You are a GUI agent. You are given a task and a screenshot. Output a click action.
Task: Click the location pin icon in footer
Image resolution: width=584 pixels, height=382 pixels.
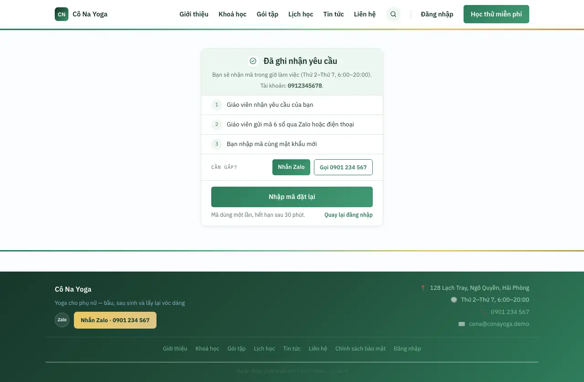[x=423, y=288]
